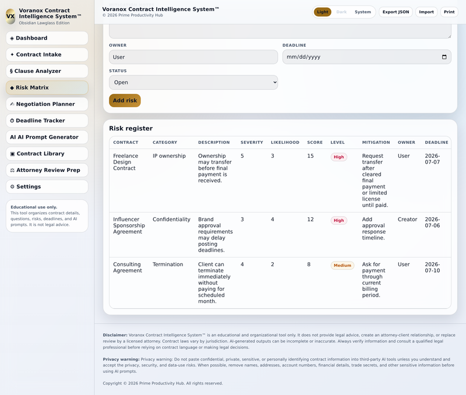
Task: Click the Dashboard diamond icon
Action: (12, 38)
